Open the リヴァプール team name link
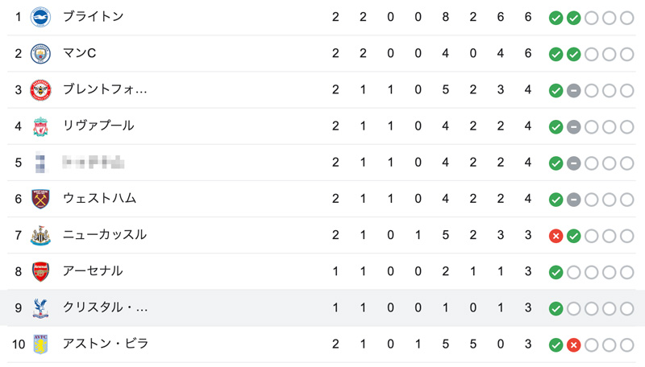Image resolution: width=645 pixels, height=367 pixels. 98,126
